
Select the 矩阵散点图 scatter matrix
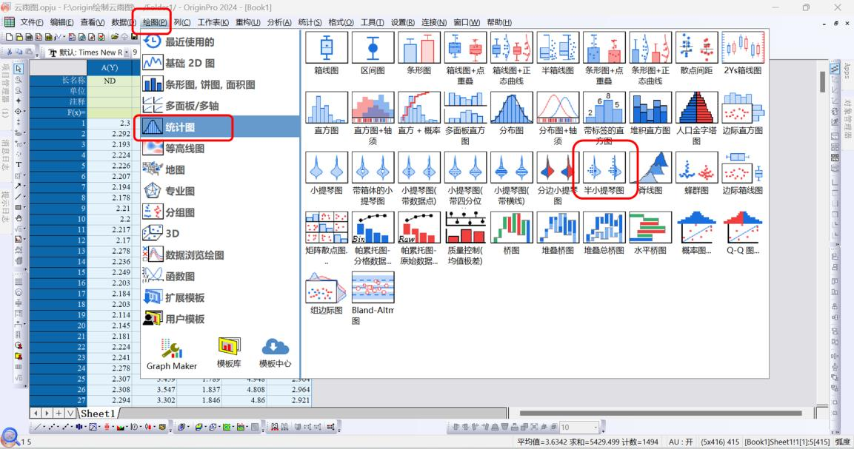point(326,237)
